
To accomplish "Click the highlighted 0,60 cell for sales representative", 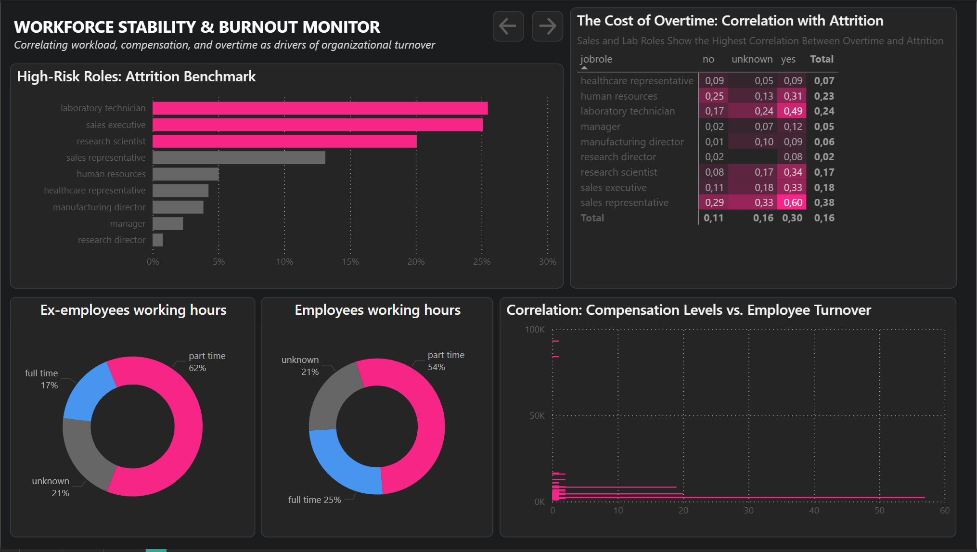I will click(792, 203).
